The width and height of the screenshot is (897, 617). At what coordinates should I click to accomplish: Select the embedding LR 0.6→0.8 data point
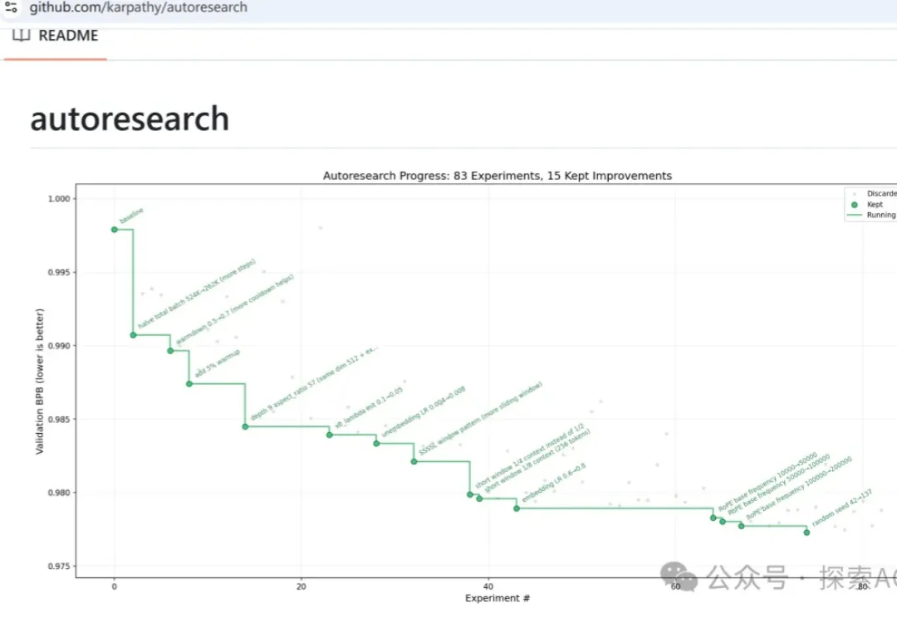(x=517, y=508)
